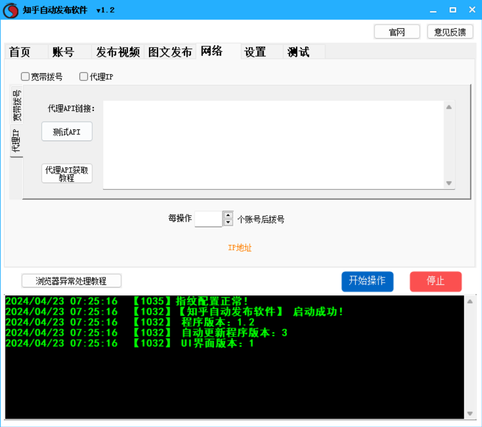Click the API text area scroll down arrow

point(449,183)
